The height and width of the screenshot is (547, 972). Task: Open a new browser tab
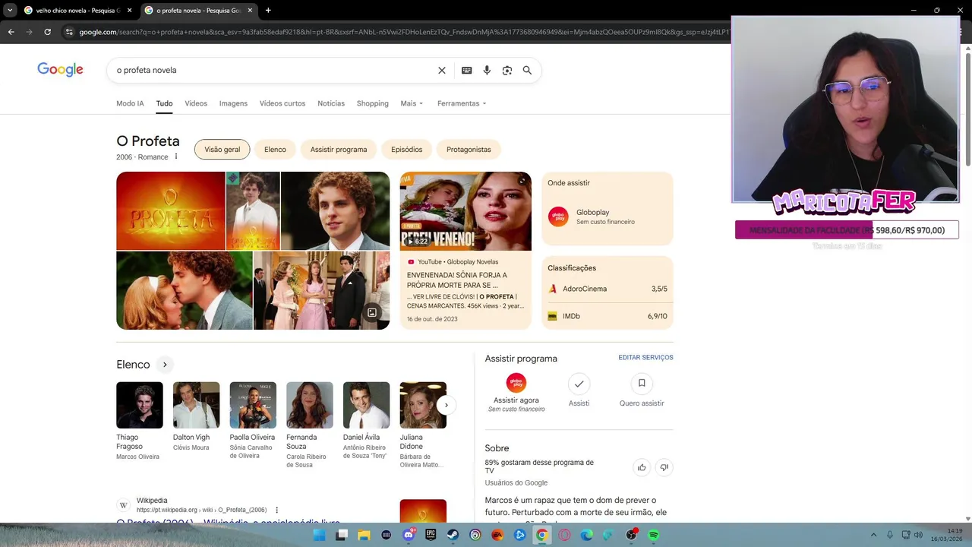click(x=268, y=11)
